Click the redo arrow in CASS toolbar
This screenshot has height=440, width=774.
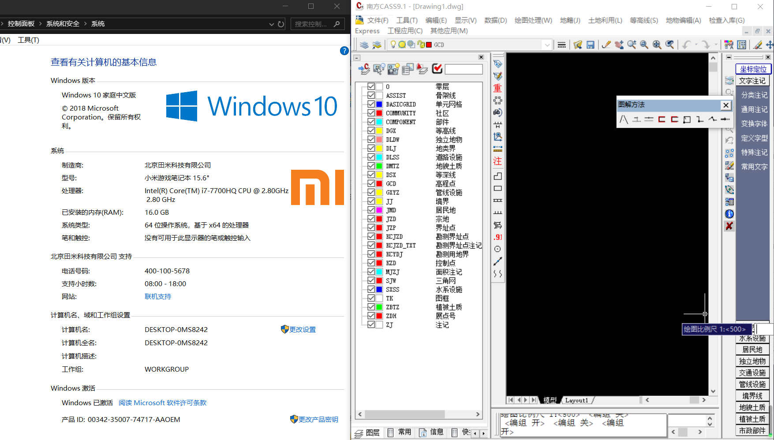point(706,45)
